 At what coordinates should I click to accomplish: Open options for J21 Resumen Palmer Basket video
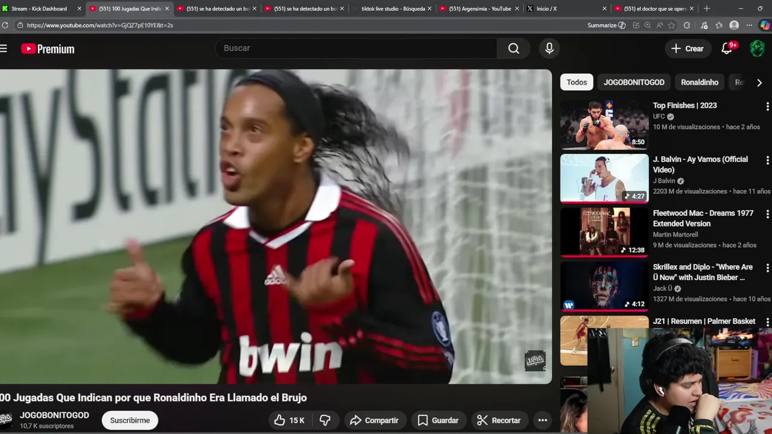767,322
